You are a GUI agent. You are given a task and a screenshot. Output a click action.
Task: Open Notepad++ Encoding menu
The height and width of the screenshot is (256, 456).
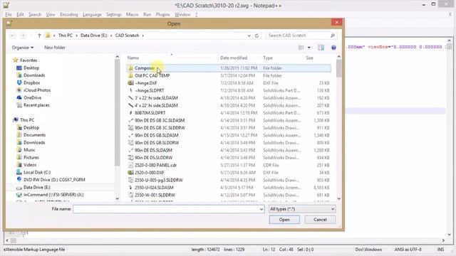pyautogui.click(x=69, y=14)
